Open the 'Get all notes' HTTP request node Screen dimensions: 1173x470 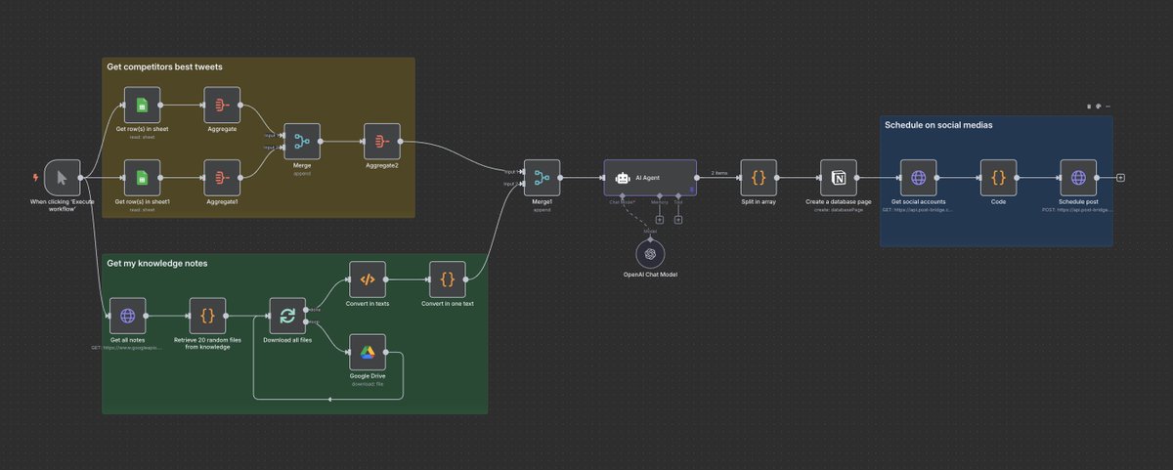click(127, 316)
